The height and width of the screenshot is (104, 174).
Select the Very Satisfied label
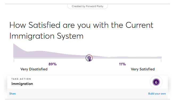click(143, 69)
